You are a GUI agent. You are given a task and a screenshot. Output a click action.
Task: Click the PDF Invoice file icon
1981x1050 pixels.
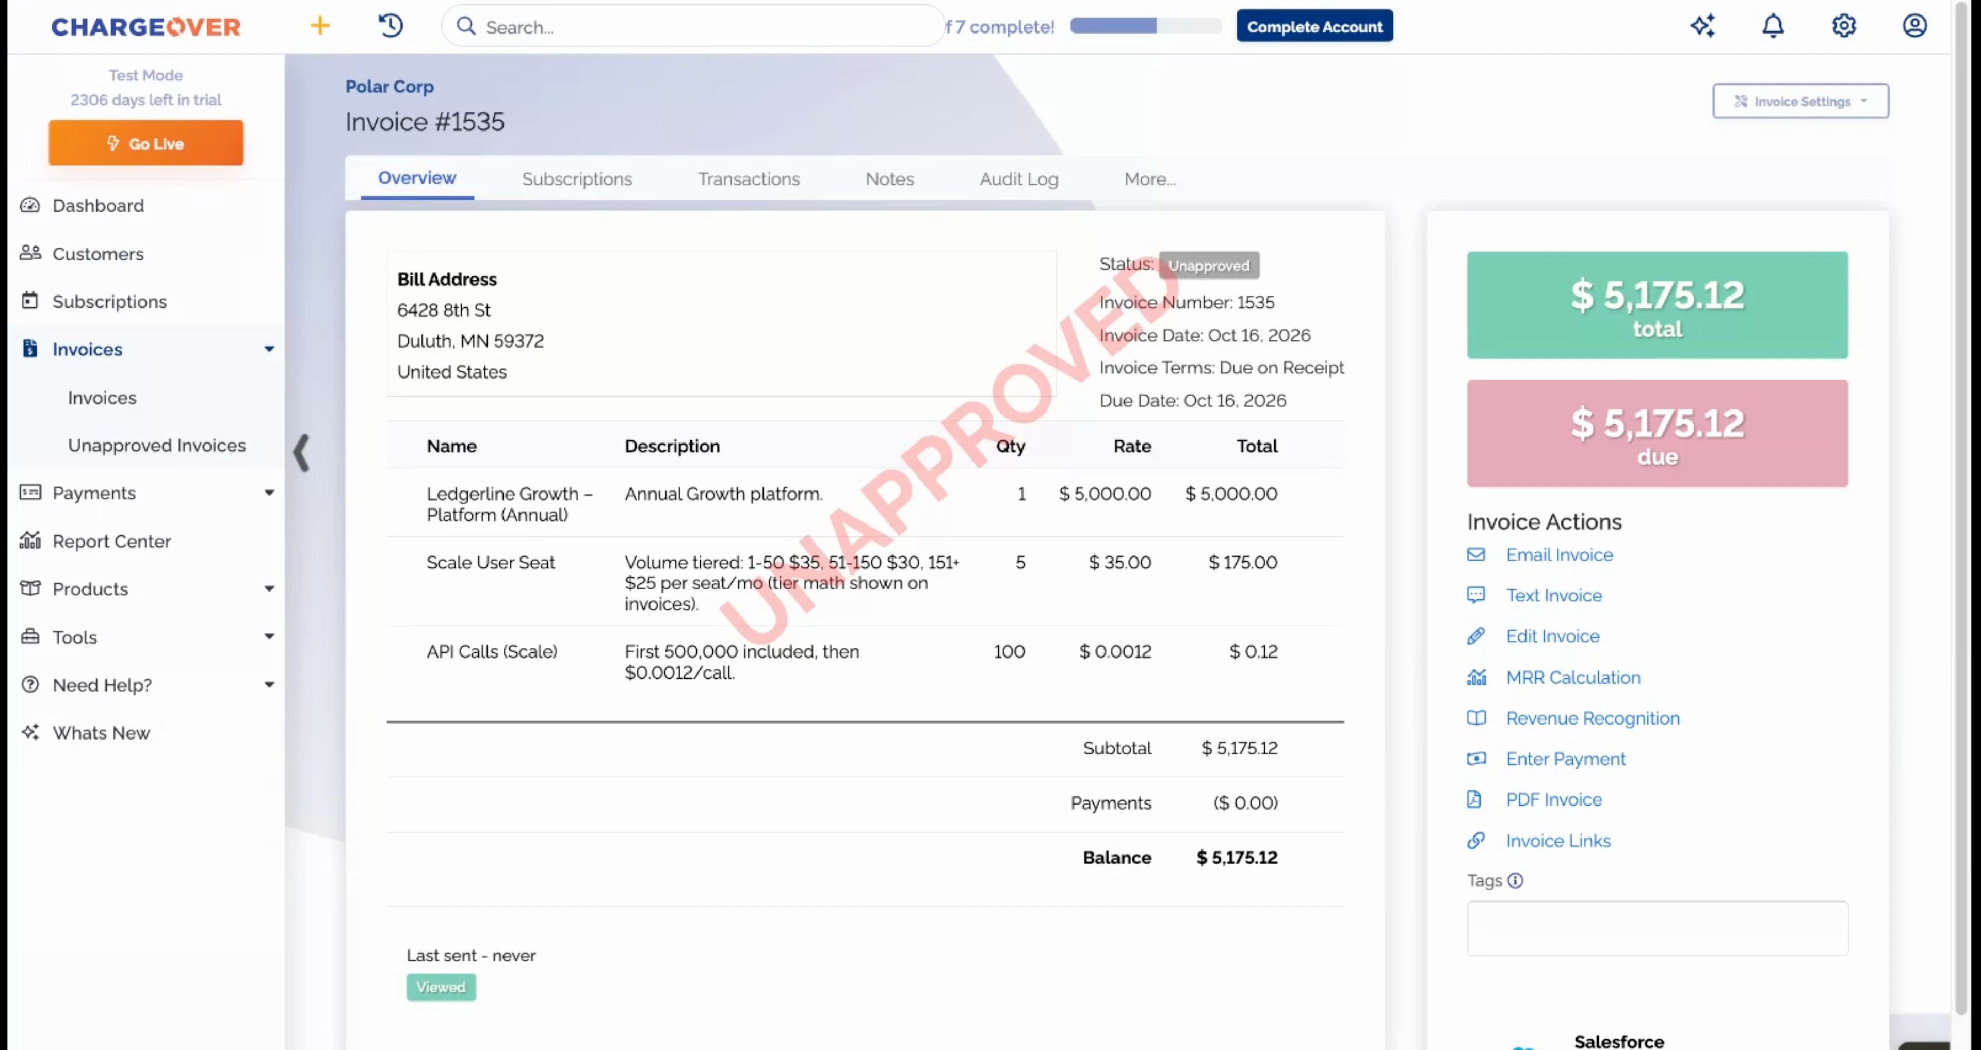pos(1474,799)
